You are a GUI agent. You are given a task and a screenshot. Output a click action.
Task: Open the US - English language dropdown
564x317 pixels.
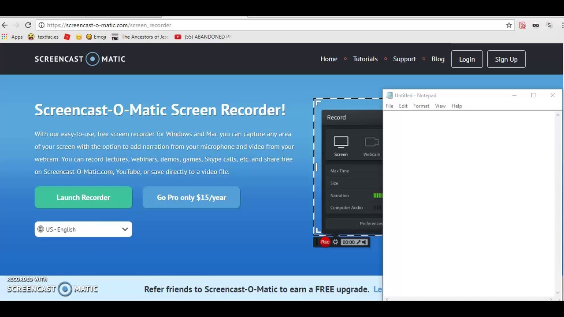coord(83,229)
